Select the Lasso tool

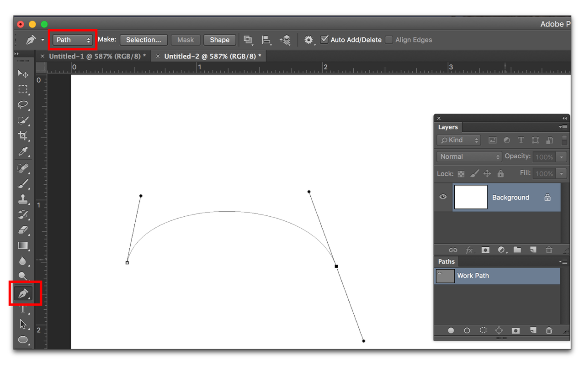[24, 105]
